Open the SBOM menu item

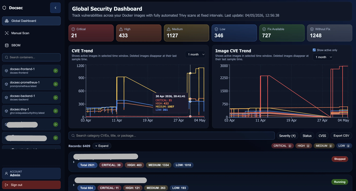tap(31, 45)
